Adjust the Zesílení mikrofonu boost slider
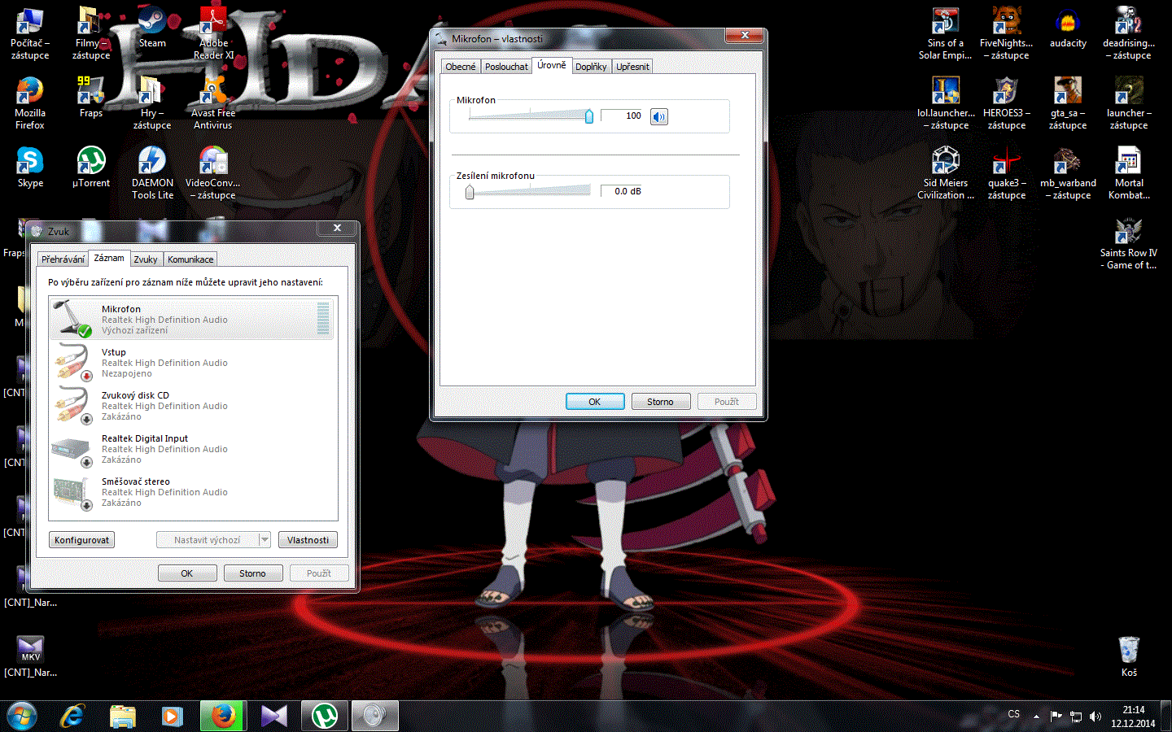Viewport: 1172px width, 732px height. click(x=470, y=192)
